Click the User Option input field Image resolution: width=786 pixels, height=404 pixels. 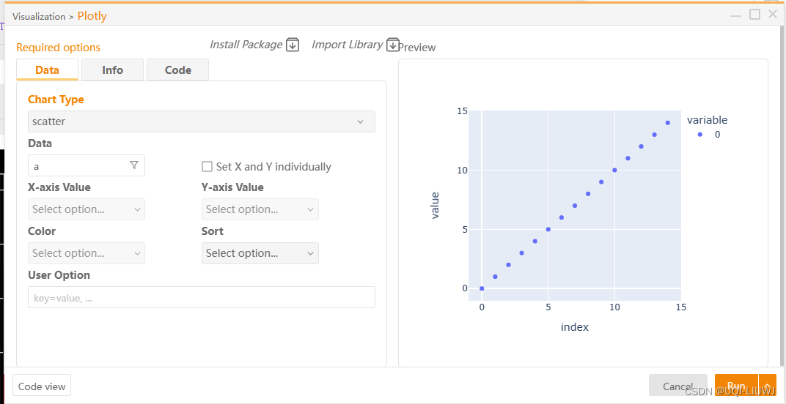[202, 297]
